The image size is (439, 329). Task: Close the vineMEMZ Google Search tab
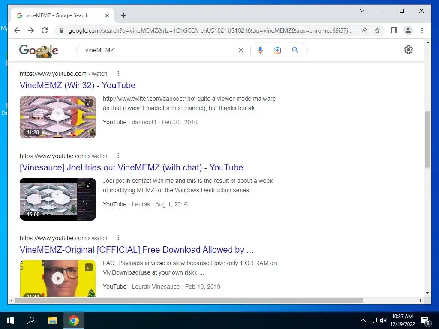pos(107,15)
